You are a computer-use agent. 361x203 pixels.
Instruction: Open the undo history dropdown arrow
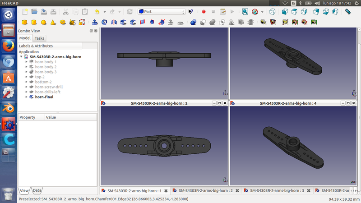click(105, 12)
